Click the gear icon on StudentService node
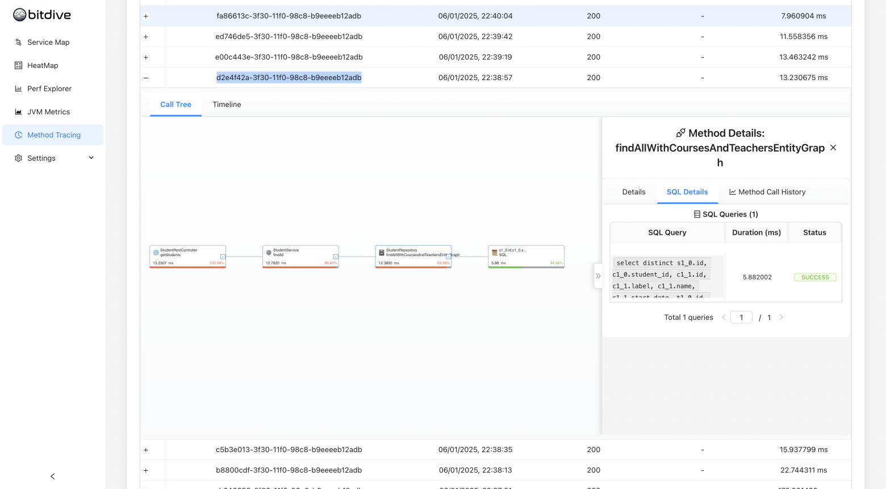This screenshot has width=886, height=489. pyautogui.click(x=269, y=253)
